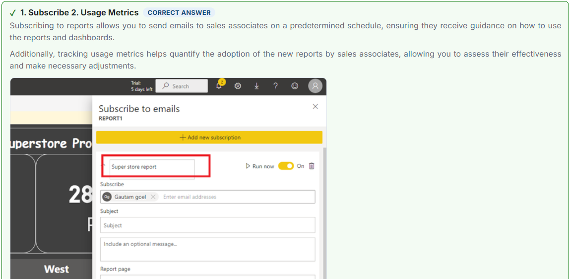Open the help question mark icon

point(276,86)
